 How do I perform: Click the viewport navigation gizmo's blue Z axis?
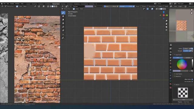(x=164, y=12)
